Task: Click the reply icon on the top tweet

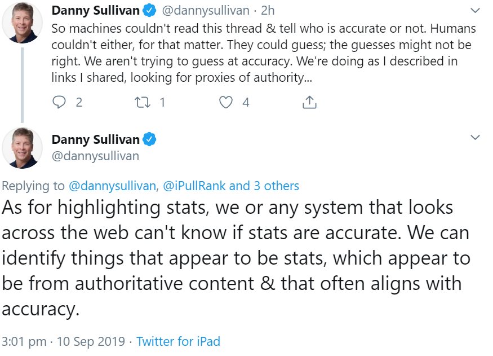Action: click(x=60, y=102)
